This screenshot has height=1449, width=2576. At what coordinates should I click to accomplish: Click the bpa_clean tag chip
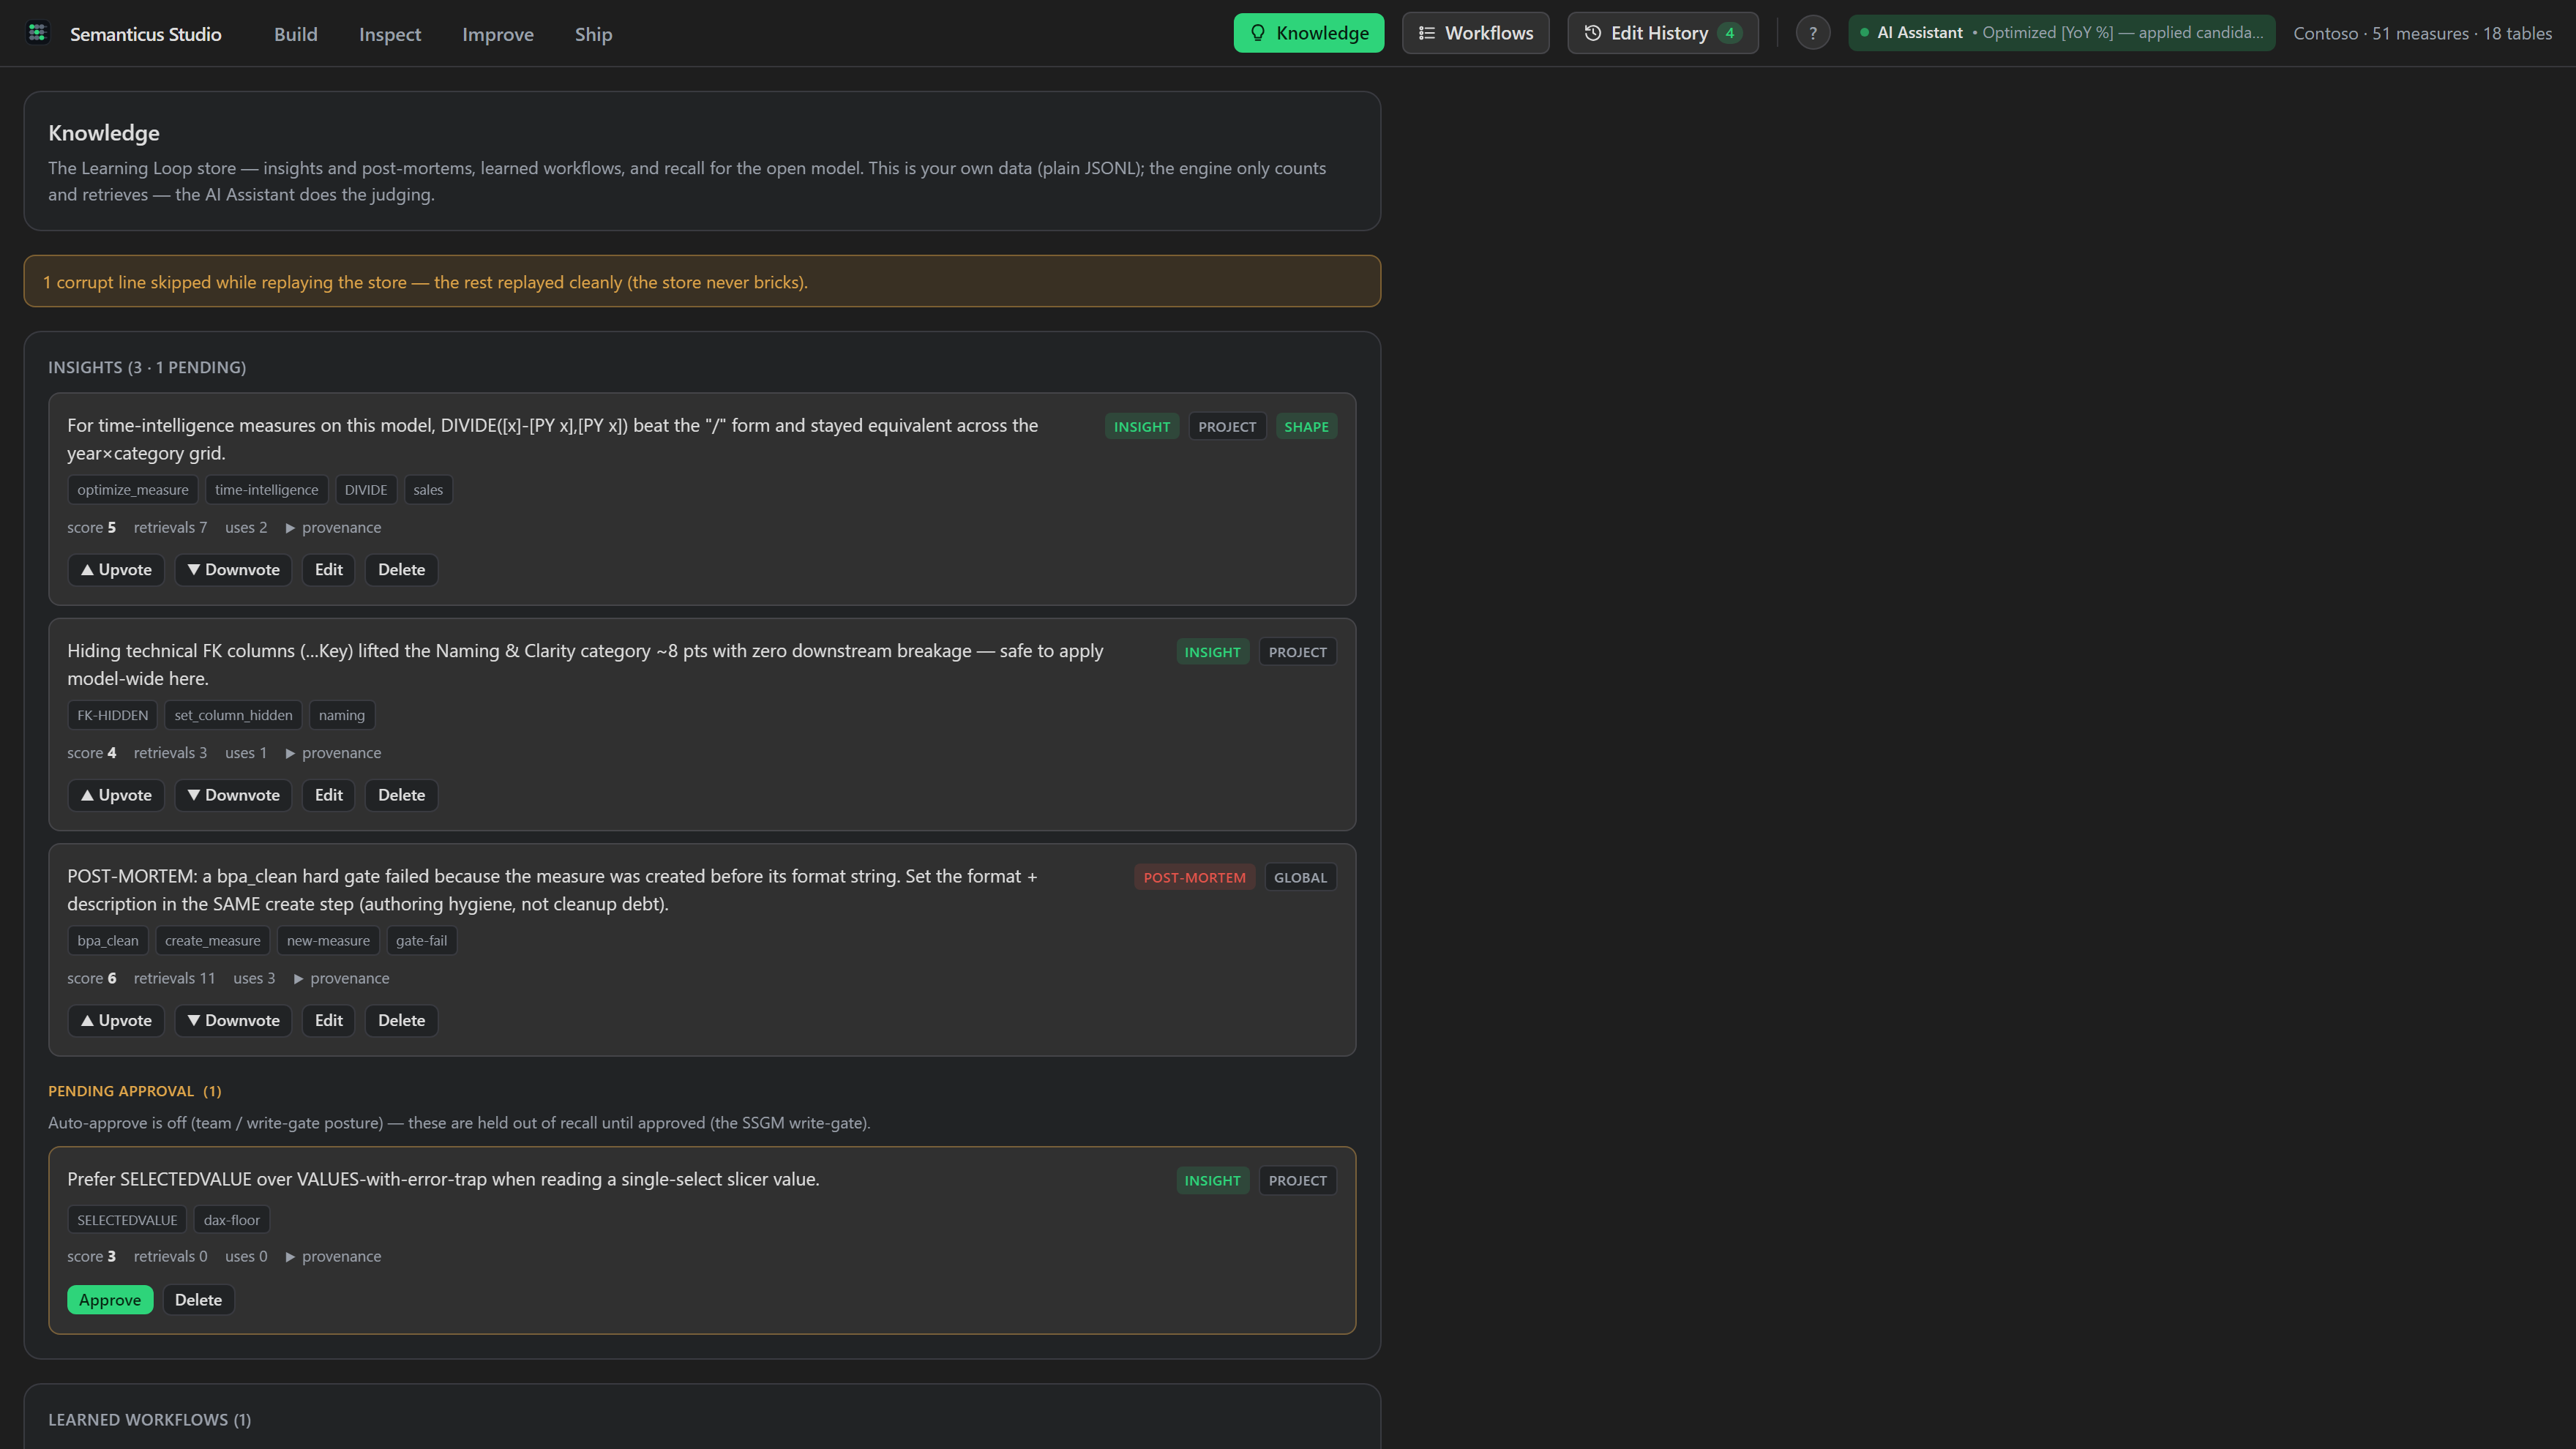click(x=108, y=941)
